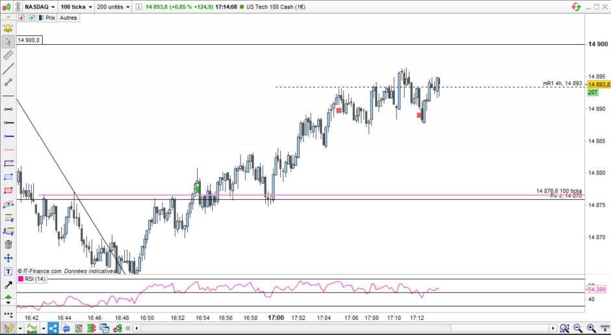Screen dimensions: 611x335
Task: Open the three-dots more tools menu
Action: (8, 314)
